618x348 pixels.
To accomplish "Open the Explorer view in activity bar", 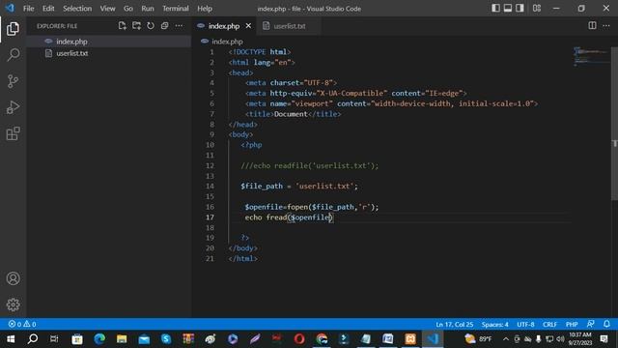I will tap(13, 29).
